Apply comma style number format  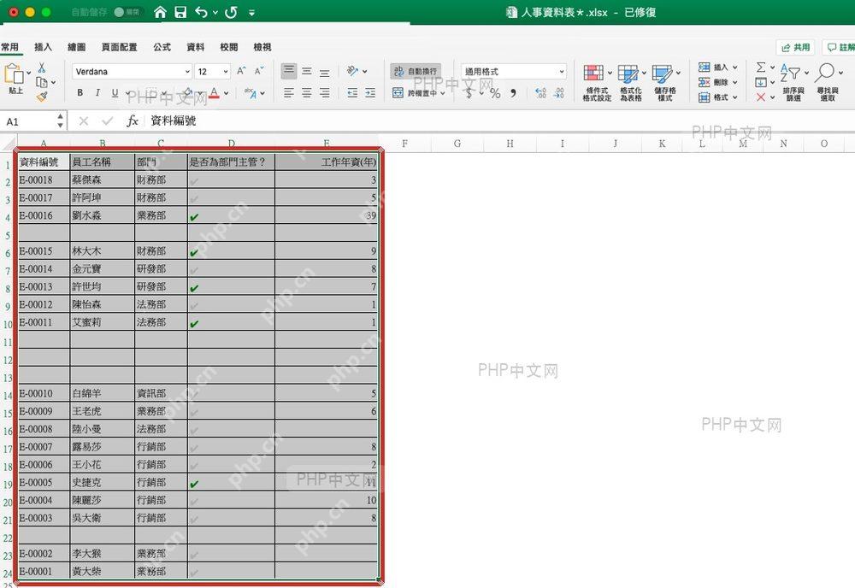click(513, 93)
